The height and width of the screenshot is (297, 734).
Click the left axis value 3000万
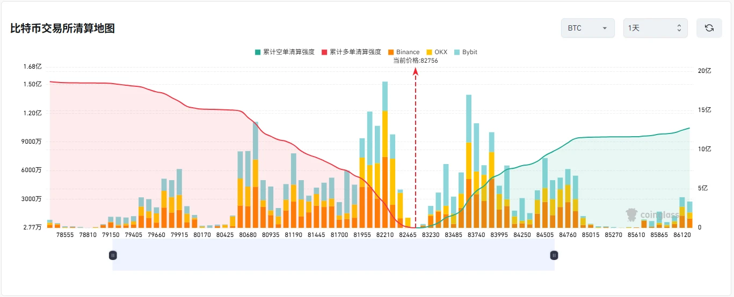[31, 199]
